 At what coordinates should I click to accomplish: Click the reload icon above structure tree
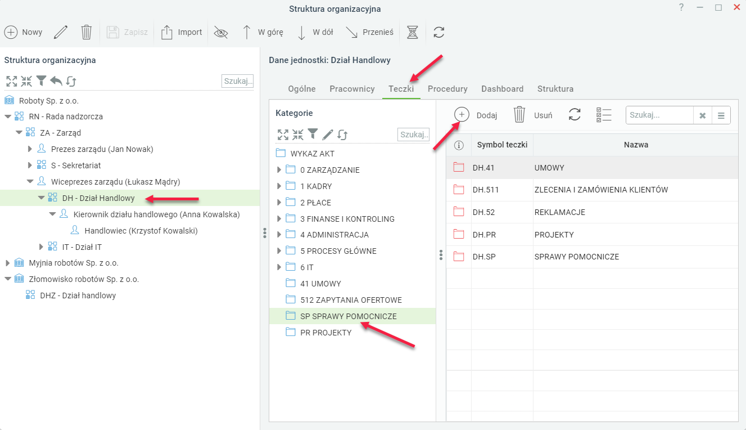click(x=71, y=81)
